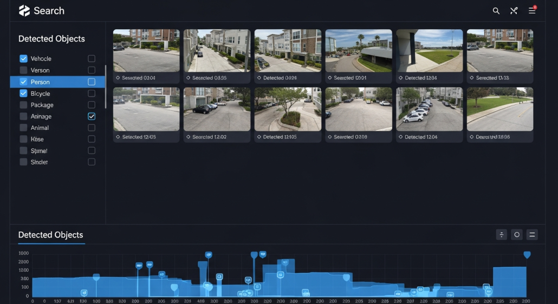Click the 'Search' title text
The height and width of the screenshot is (304, 558).
coord(49,11)
